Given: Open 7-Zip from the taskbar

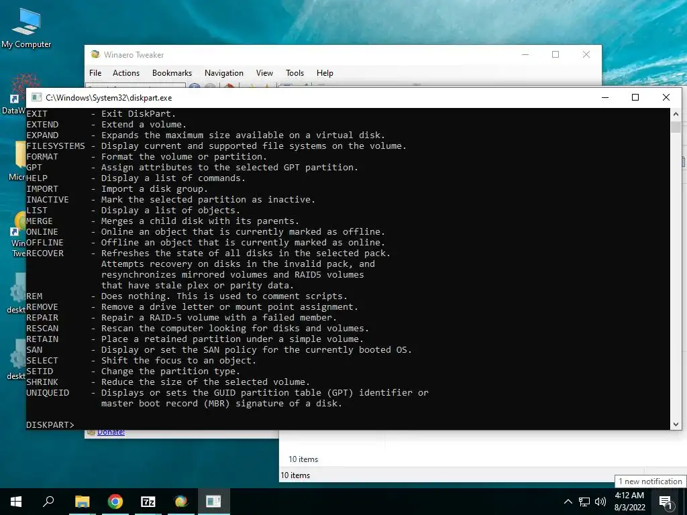Looking at the screenshot, I should pyautogui.click(x=148, y=502).
